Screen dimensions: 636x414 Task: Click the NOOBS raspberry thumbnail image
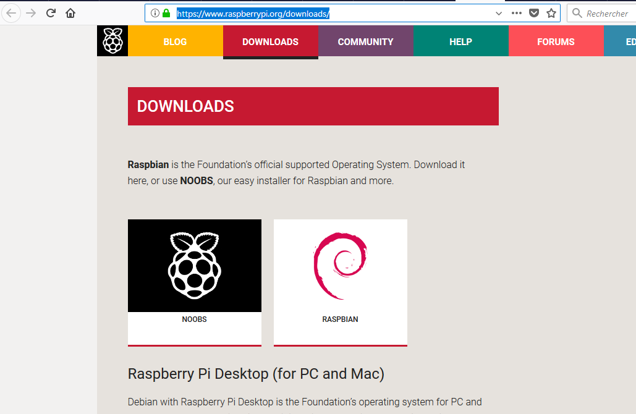(x=195, y=266)
